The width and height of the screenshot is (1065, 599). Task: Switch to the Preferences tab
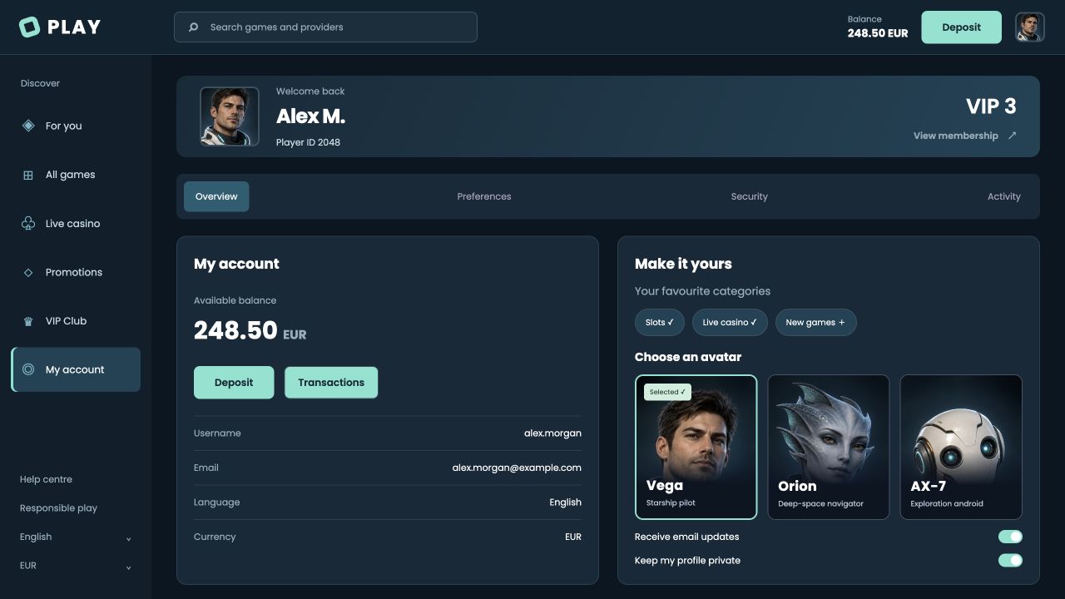coord(484,196)
